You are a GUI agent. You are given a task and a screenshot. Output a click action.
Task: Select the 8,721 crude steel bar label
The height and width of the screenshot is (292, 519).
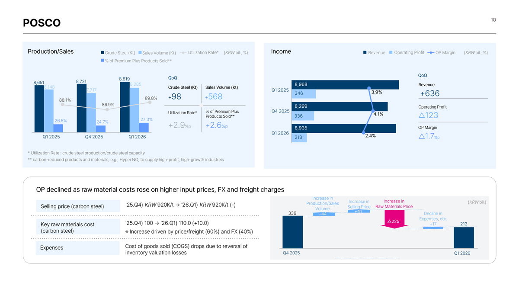[81, 81]
